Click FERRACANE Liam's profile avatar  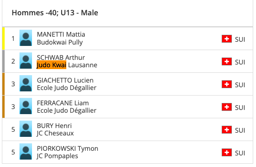click(26, 106)
